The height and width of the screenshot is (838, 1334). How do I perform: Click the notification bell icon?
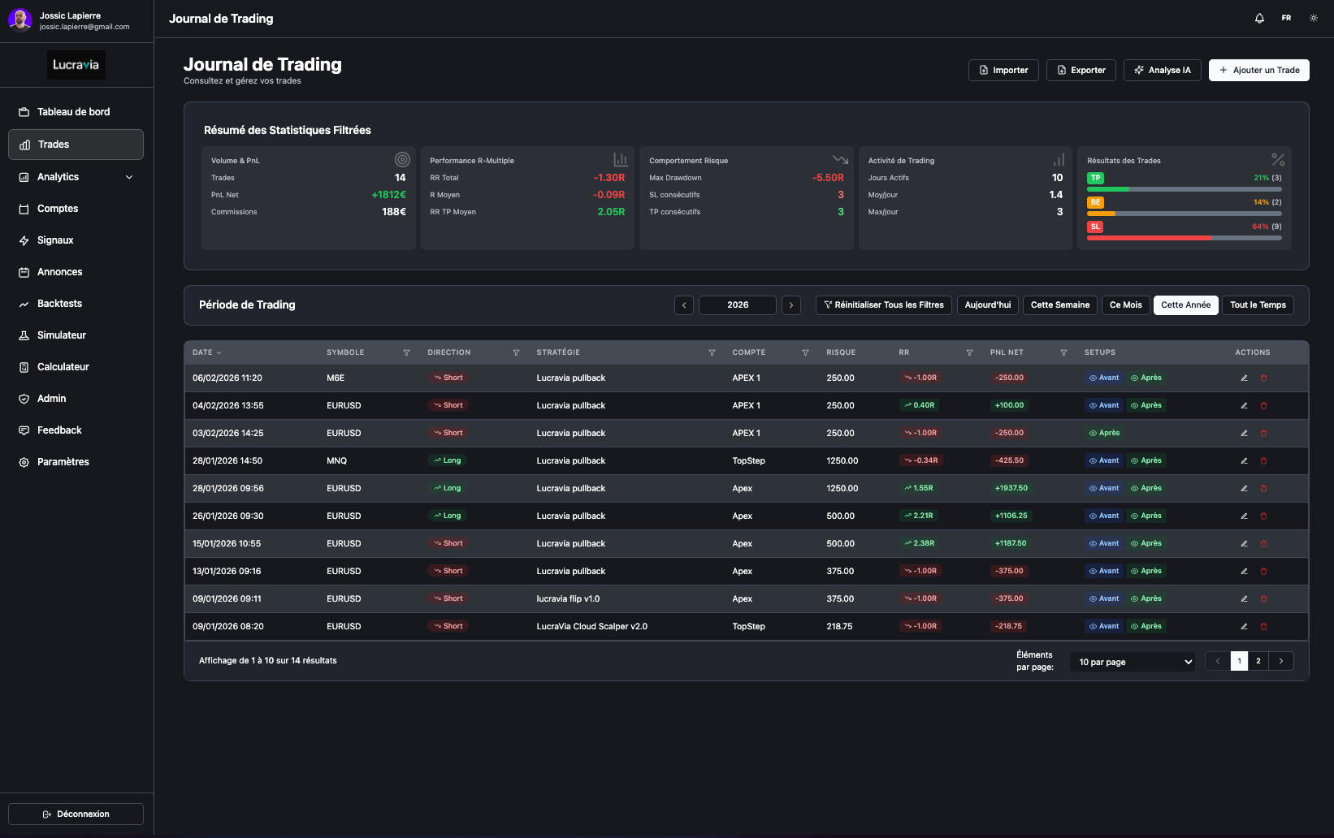point(1259,18)
